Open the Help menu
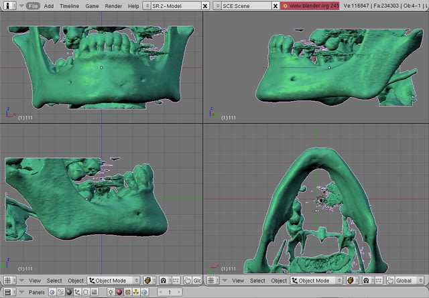 tap(133, 6)
